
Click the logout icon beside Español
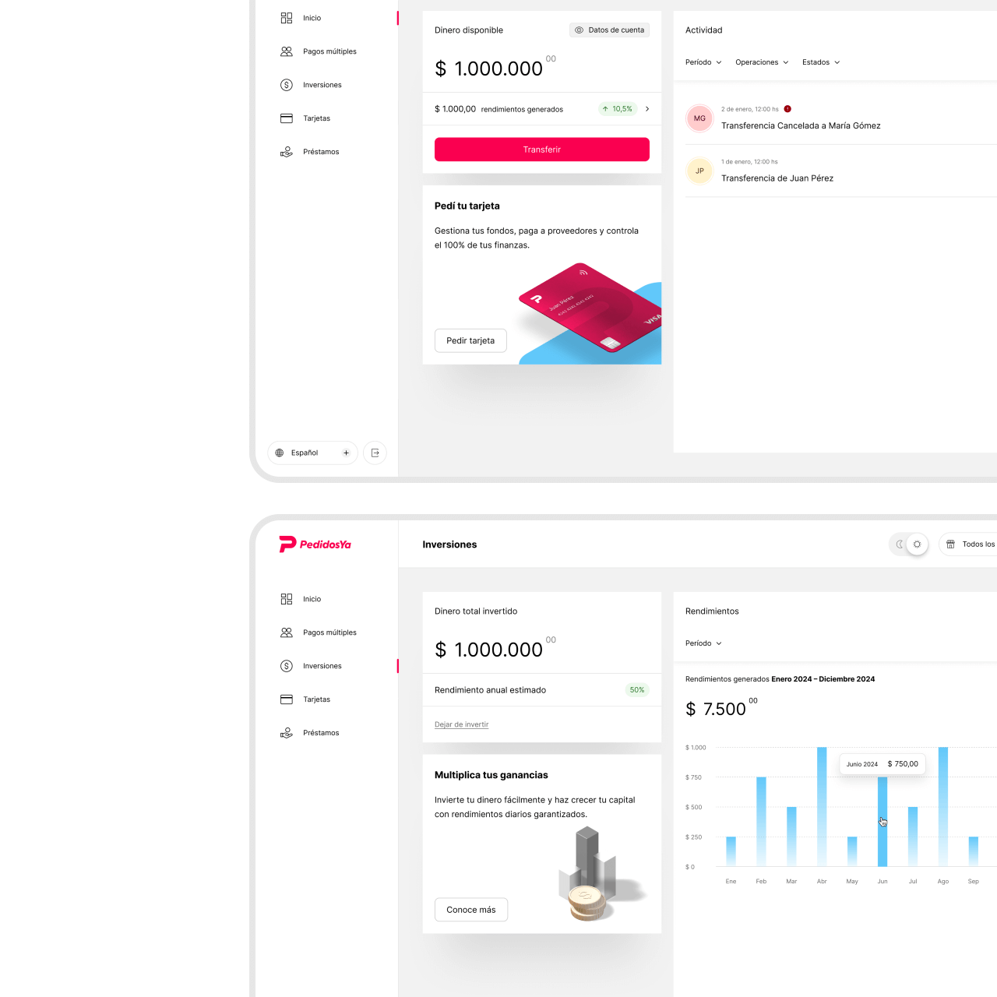tap(375, 453)
